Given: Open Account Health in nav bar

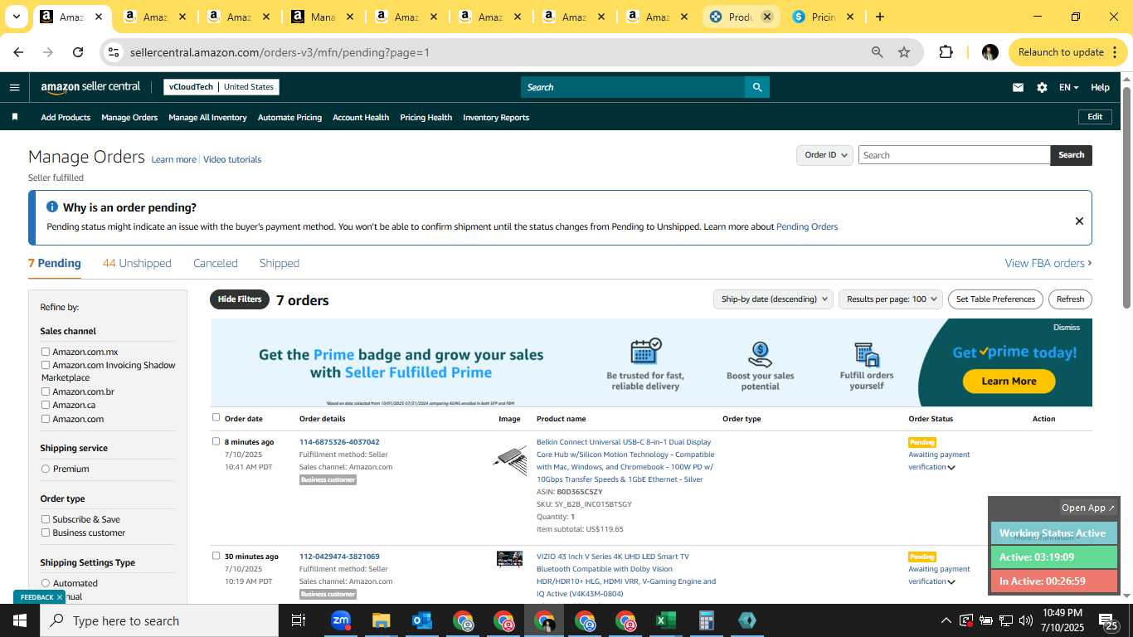Looking at the screenshot, I should [x=361, y=117].
